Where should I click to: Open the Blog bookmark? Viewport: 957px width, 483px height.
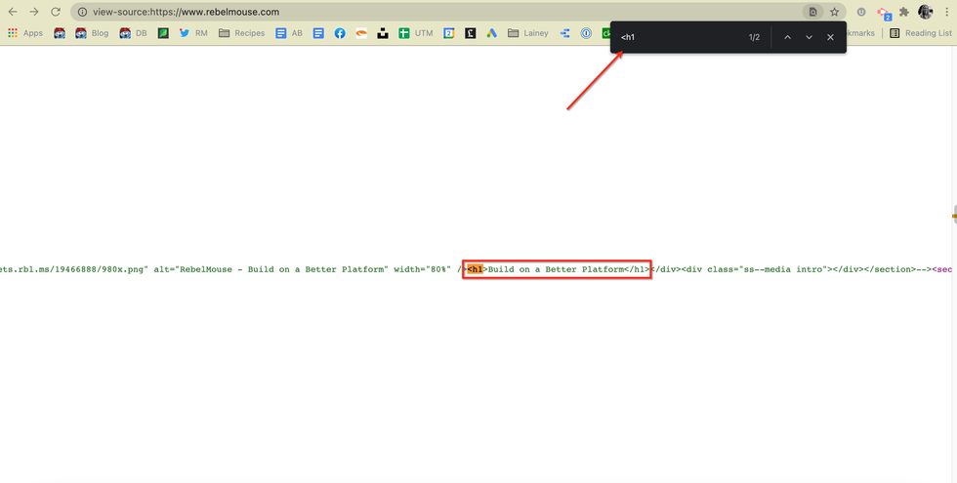tap(92, 33)
